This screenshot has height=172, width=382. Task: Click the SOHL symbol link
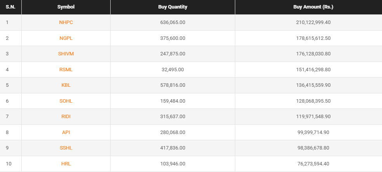(x=66, y=101)
